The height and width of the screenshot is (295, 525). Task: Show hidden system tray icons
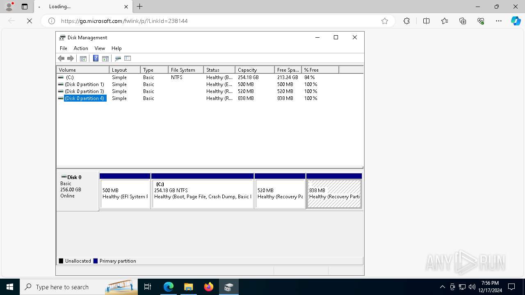click(x=442, y=287)
